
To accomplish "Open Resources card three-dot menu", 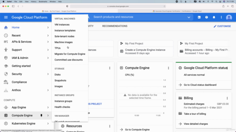I will point(110,126).
